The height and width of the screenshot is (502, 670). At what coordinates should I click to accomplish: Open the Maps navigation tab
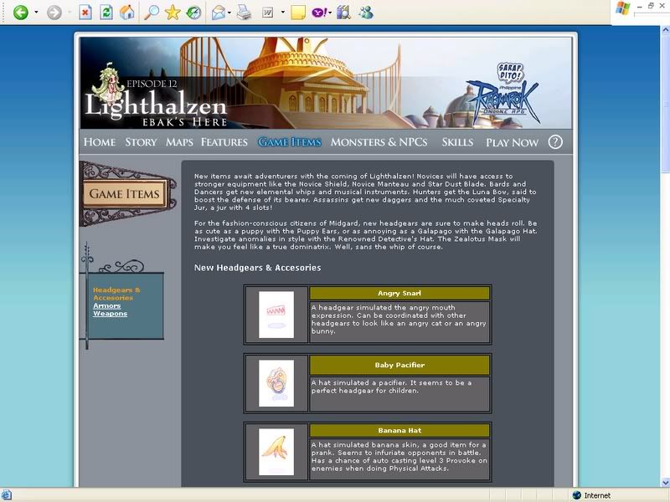[x=179, y=142]
